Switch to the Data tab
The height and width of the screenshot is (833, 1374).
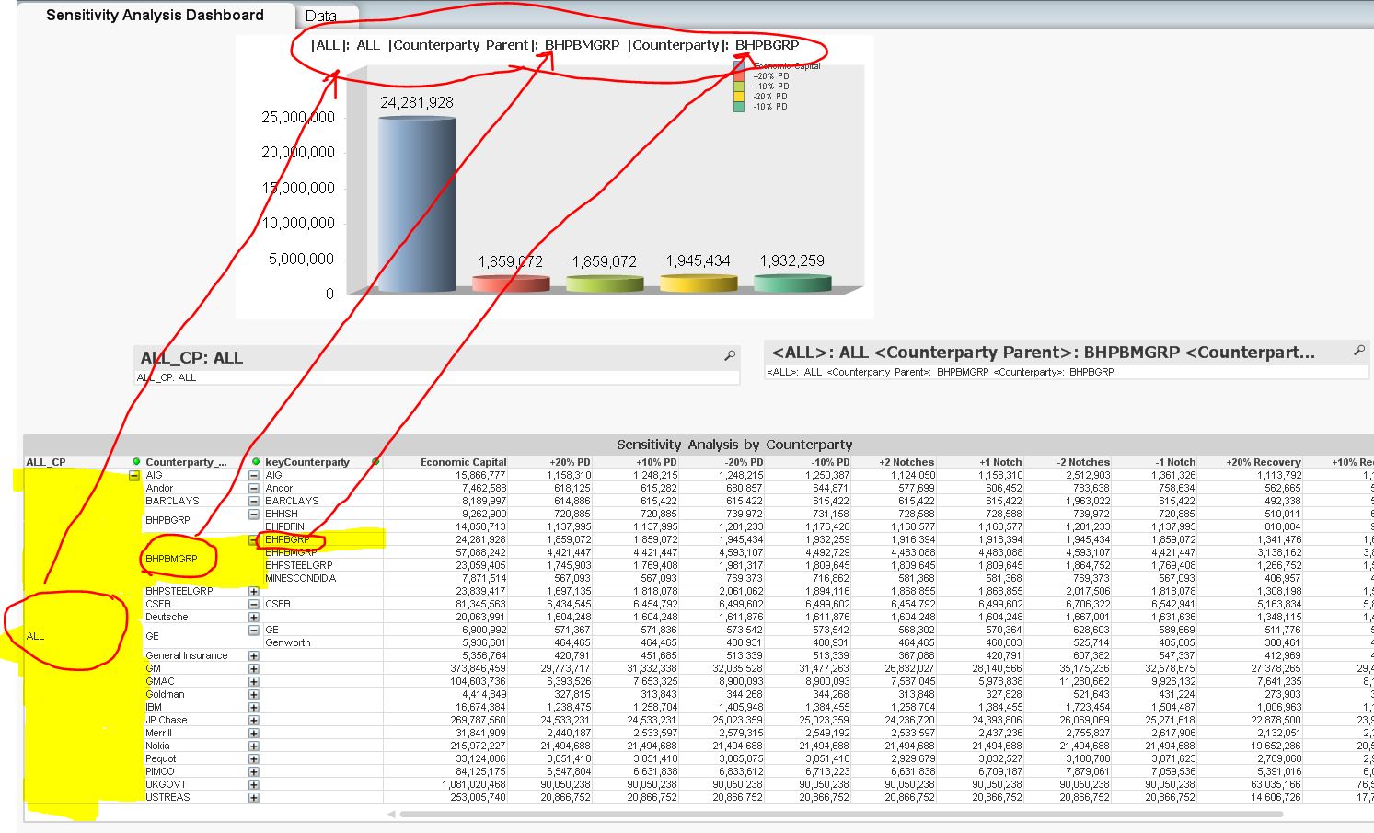point(321,16)
